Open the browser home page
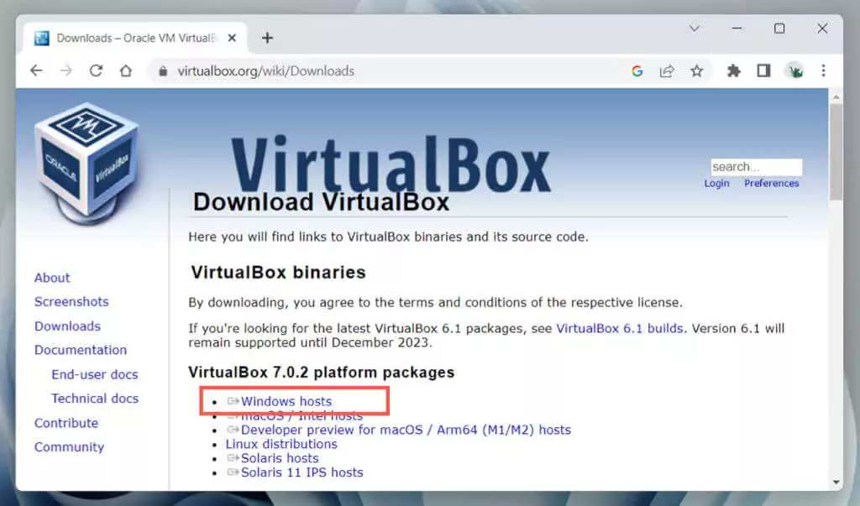Image resolution: width=860 pixels, height=506 pixels. 126,70
